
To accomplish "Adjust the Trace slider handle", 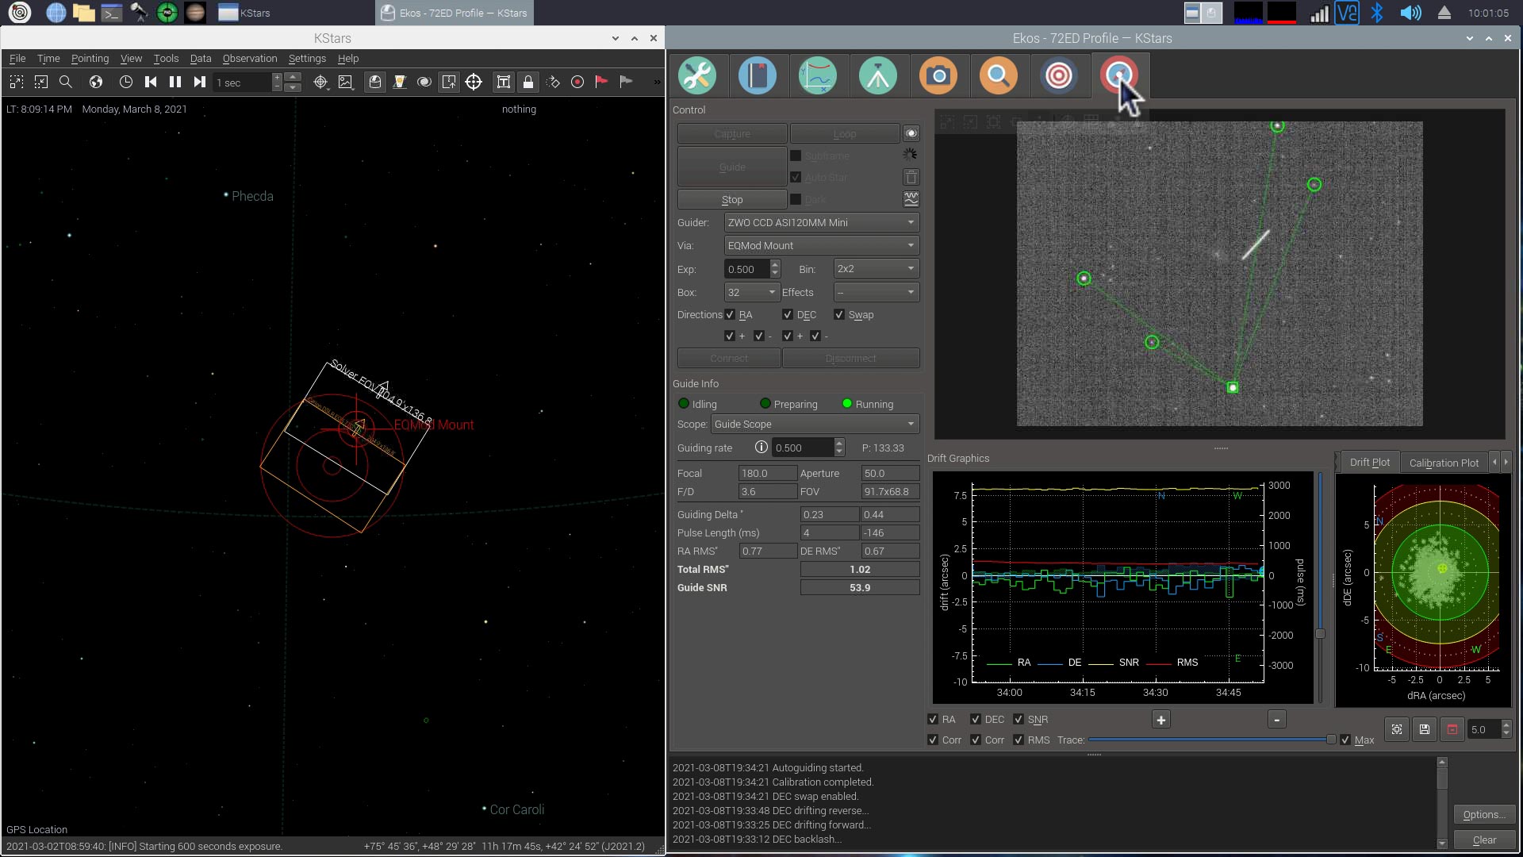I will pyautogui.click(x=1331, y=740).
